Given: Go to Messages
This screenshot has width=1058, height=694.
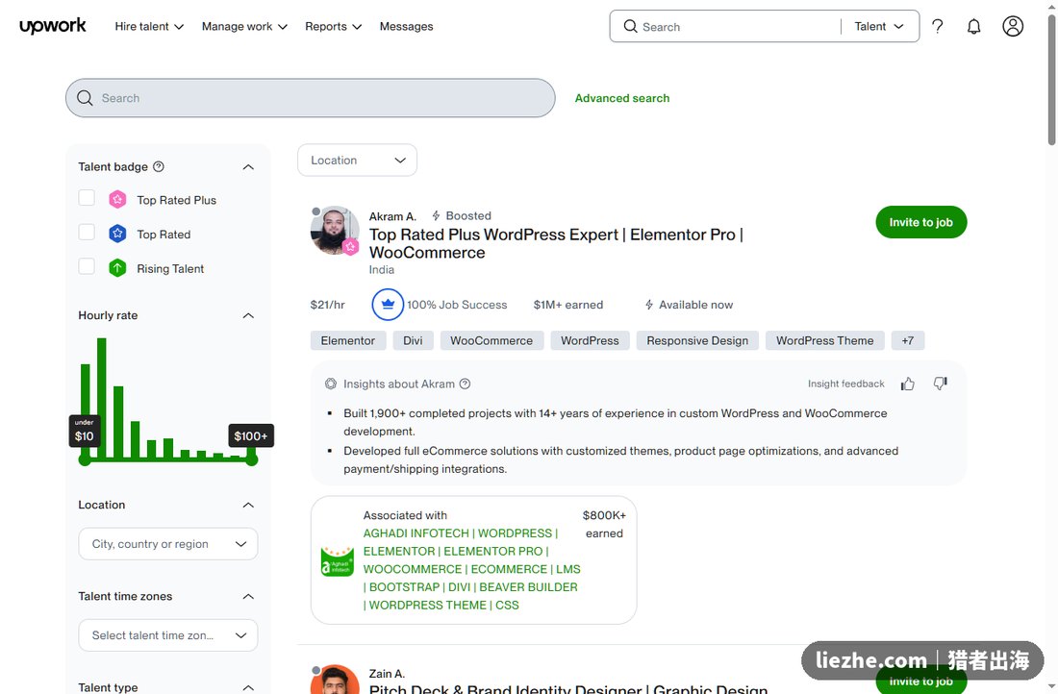Looking at the screenshot, I should point(406,26).
